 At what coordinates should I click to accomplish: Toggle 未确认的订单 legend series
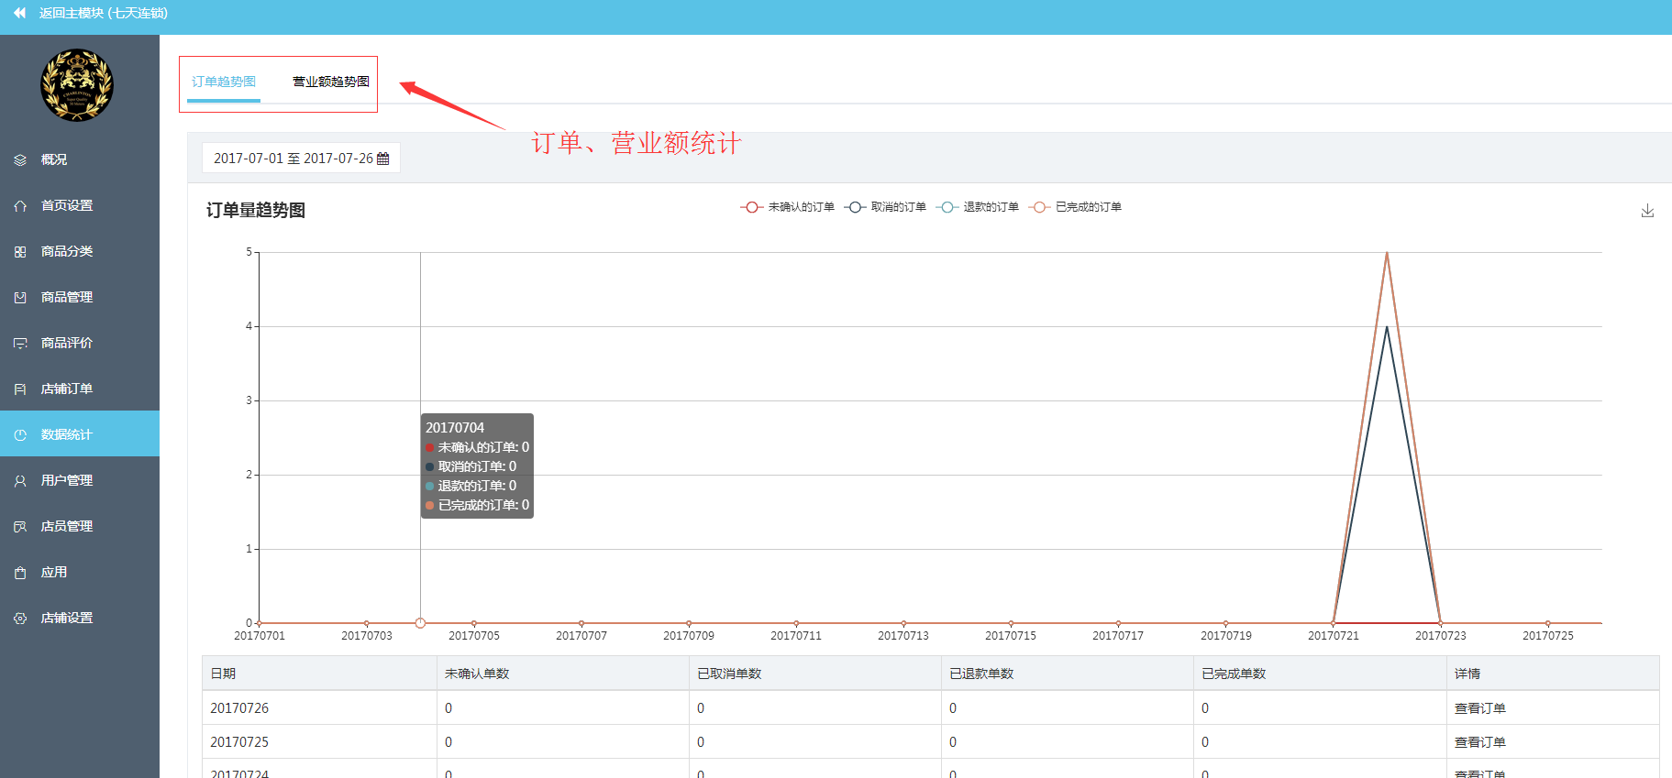pyautogui.click(x=788, y=207)
